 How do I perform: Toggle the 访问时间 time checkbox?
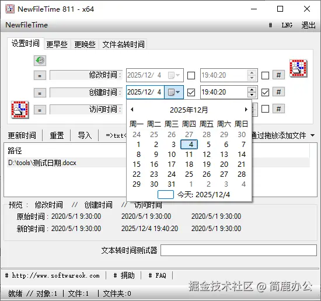[265, 108]
